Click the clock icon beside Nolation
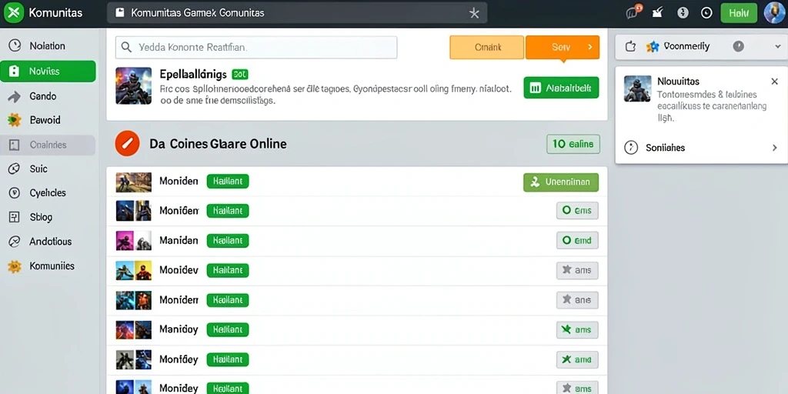This screenshot has height=394, width=788. coord(15,45)
